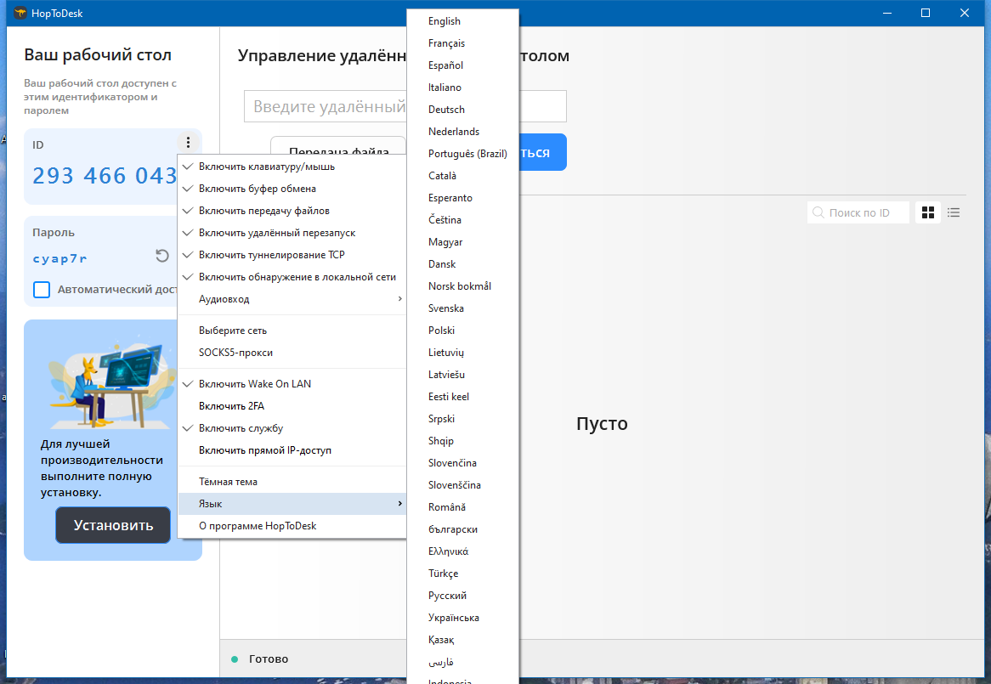Select Català language
Screen dimensions: 991x684
coord(462,176)
